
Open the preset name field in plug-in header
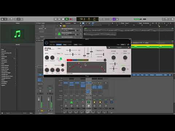(x=61, y=42)
